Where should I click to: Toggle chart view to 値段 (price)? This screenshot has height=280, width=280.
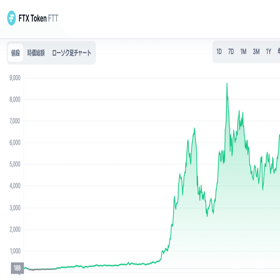point(15,53)
